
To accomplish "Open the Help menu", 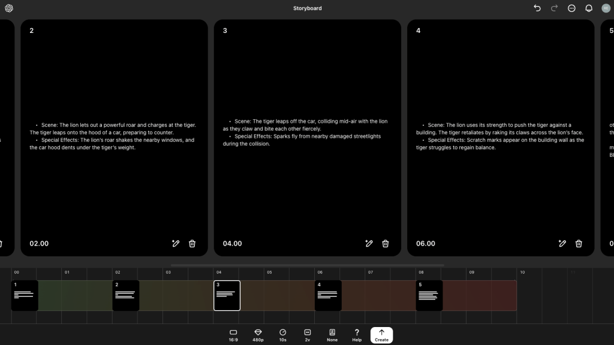I will [357, 335].
